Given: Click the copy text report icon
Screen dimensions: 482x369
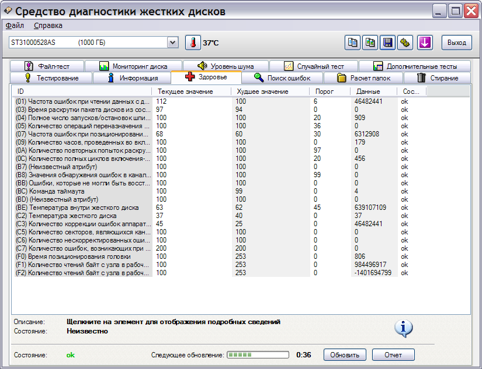Looking at the screenshot, I should [x=352, y=43].
